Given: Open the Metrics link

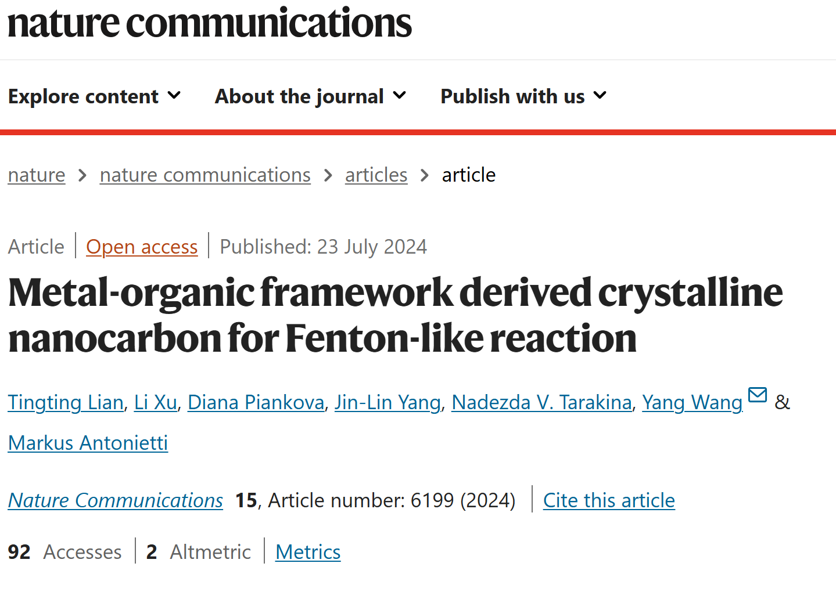Looking at the screenshot, I should [308, 552].
